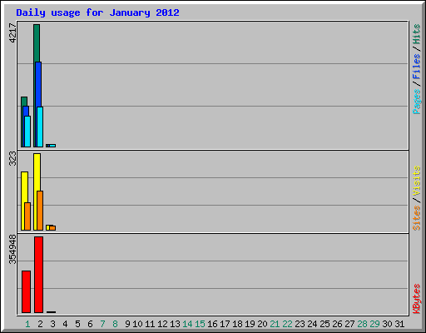Click the Sites legend label
426x333 pixels.
[x=416, y=218]
